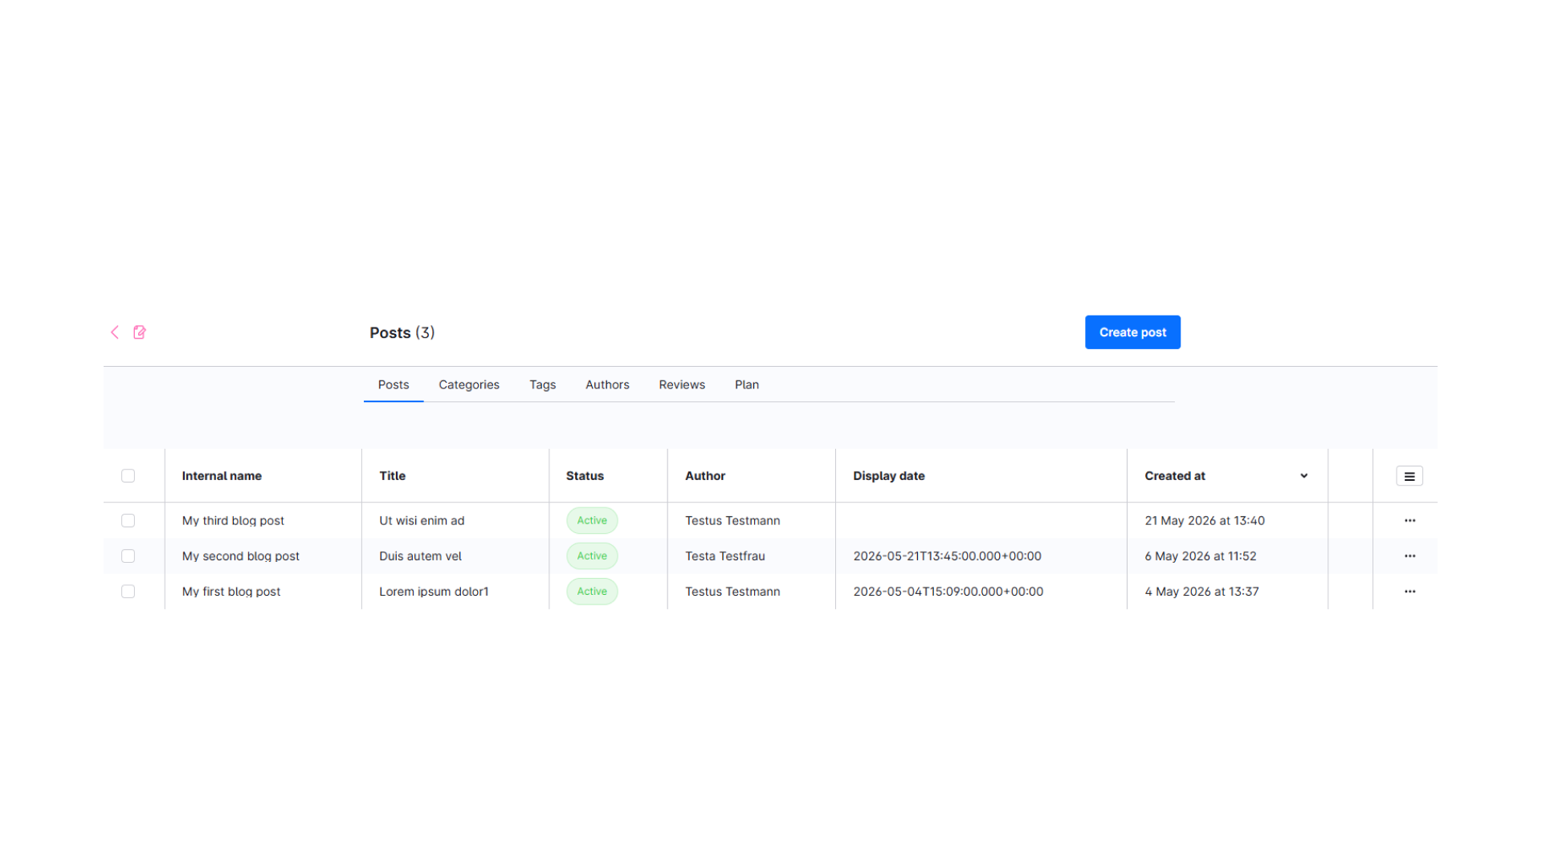Open the Plan tab
This screenshot has height=867, width=1542.
click(747, 385)
